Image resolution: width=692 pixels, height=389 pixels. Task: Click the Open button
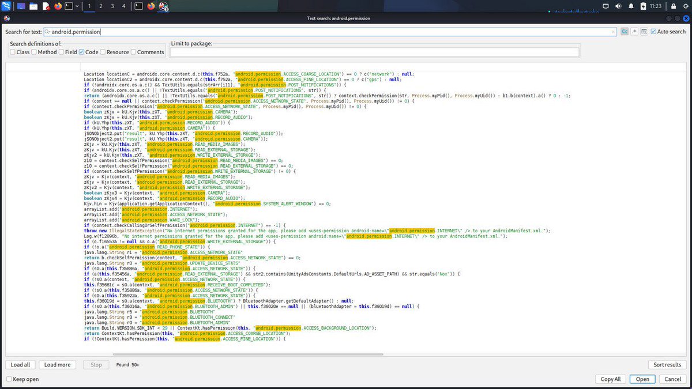[x=642, y=379]
